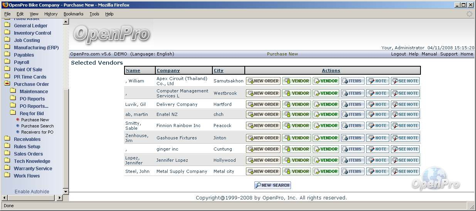Viewport: 476px width, 211px height.
Task: Click checkmark VENDOR button for Enatel NZ
Action: tap(325, 114)
